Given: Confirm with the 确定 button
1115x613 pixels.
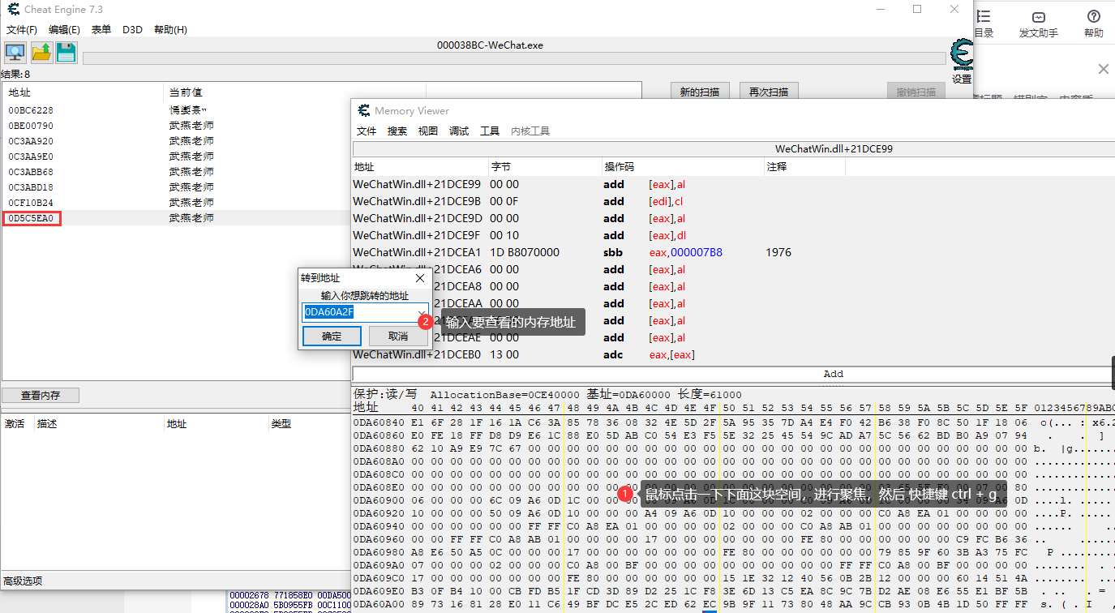Looking at the screenshot, I should pyautogui.click(x=332, y=336).
